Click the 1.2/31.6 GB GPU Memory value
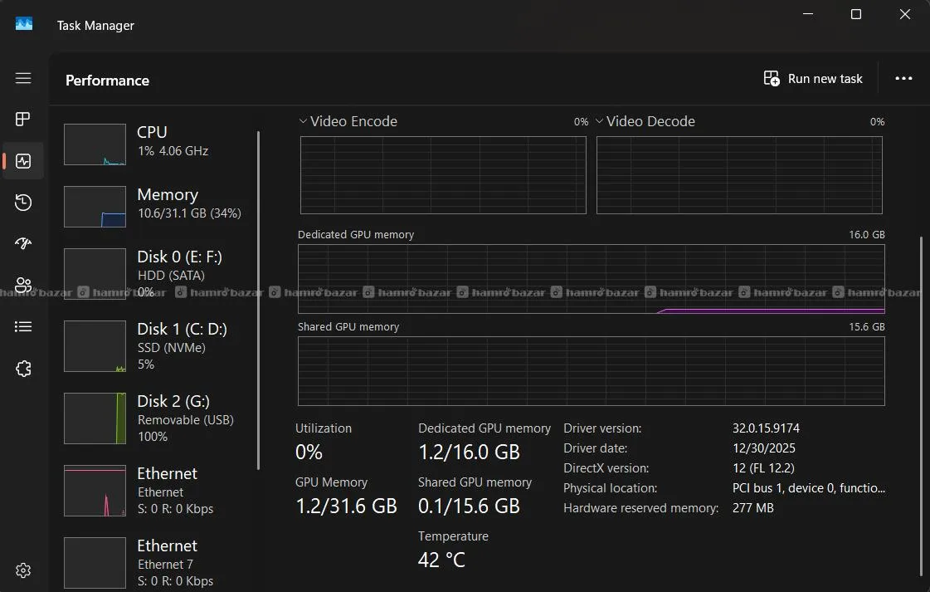Image resolution: width=930 pixels, height=592 pixels. pos(346,506)
